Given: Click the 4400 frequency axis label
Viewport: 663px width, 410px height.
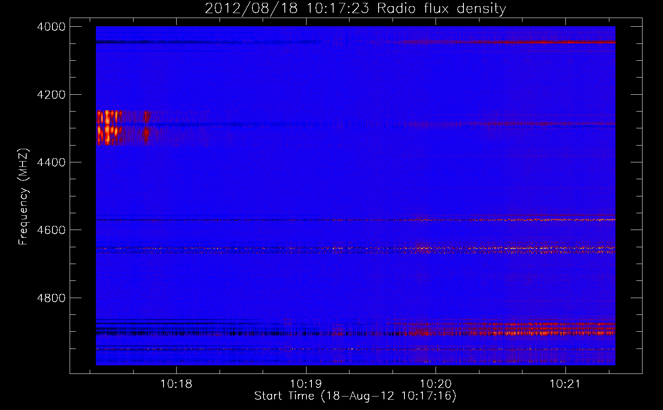Looking at the screenshot, I should (x=51, y=162).
